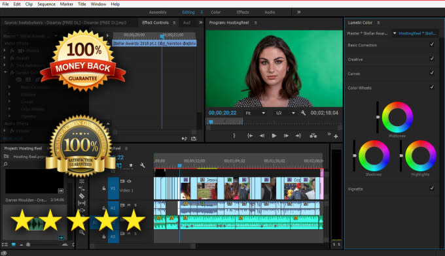Mute the A3 audio track

(129, 234)
